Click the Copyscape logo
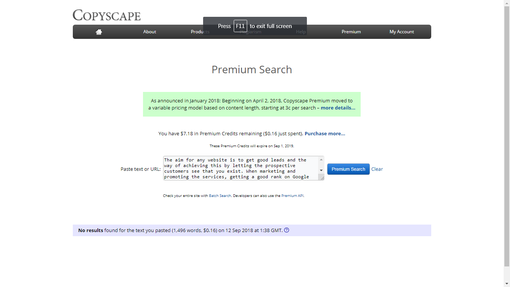Screen dimensions: 510x287 click(106, 15)
